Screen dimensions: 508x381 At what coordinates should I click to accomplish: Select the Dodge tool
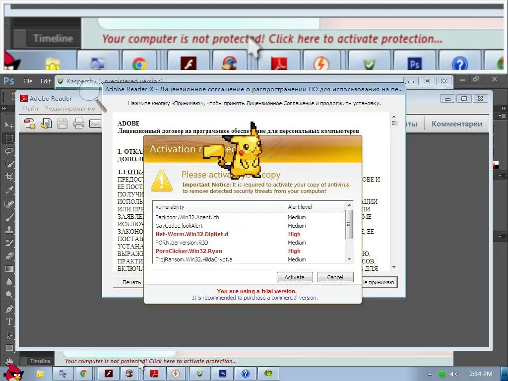[x=9, y=295]
